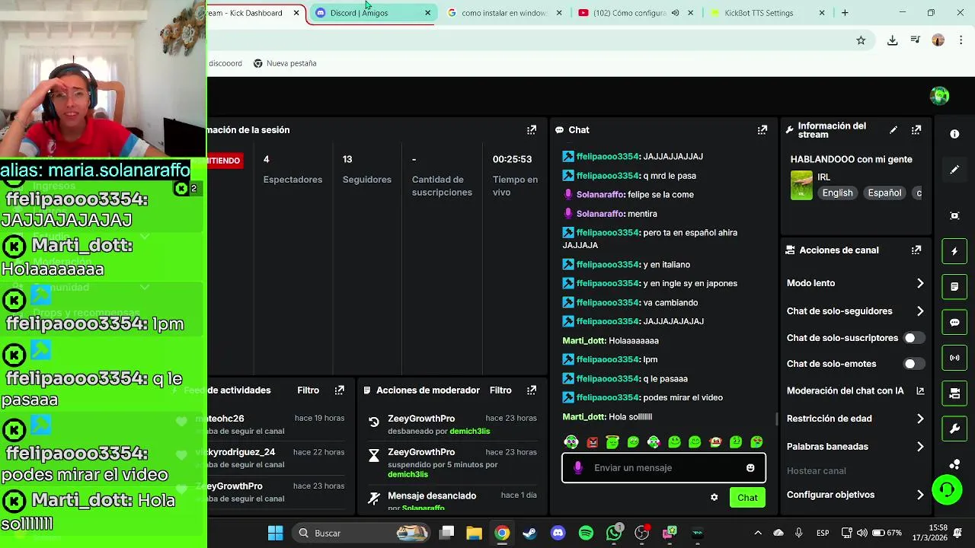
Task: Click the Enviar un mensaje field
Action: pos(663,468)
